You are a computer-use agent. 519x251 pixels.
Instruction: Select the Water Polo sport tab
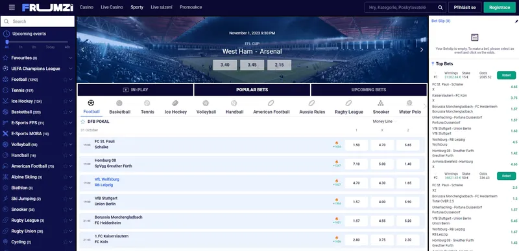(x=410, y=107)
